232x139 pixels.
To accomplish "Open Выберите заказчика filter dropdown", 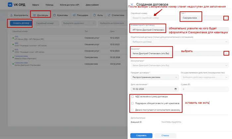I will tap(79, 23).
